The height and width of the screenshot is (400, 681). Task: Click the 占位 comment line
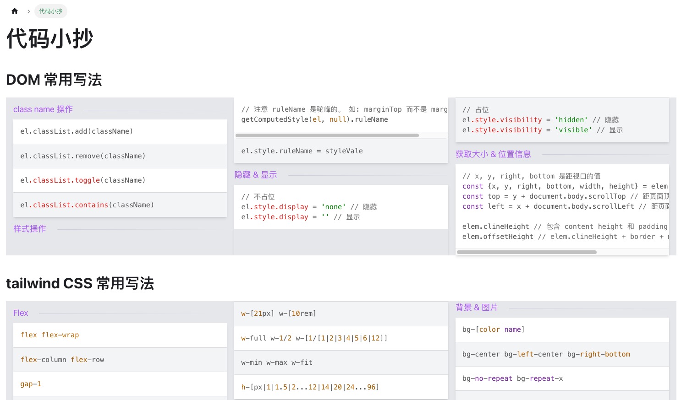pyautogui.click(x=476, y=110)
